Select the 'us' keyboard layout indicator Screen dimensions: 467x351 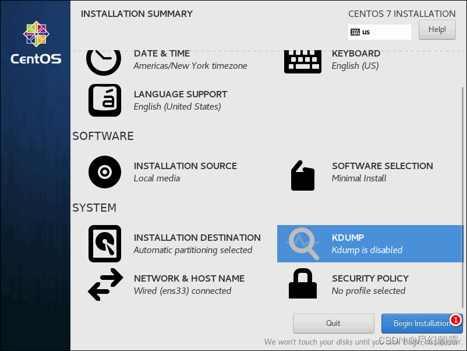pyautogui.click(x=380, y=32)
